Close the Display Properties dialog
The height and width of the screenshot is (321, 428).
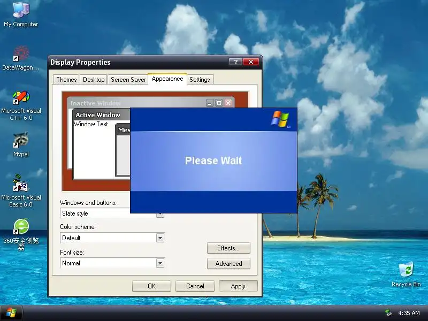coord(251,62)
